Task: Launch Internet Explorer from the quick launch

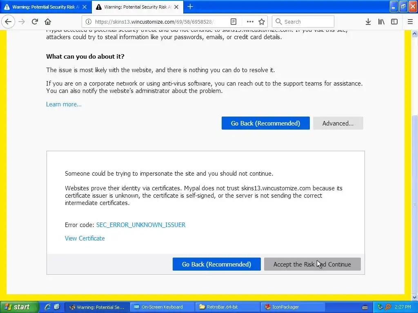Action: click(48, 307)
